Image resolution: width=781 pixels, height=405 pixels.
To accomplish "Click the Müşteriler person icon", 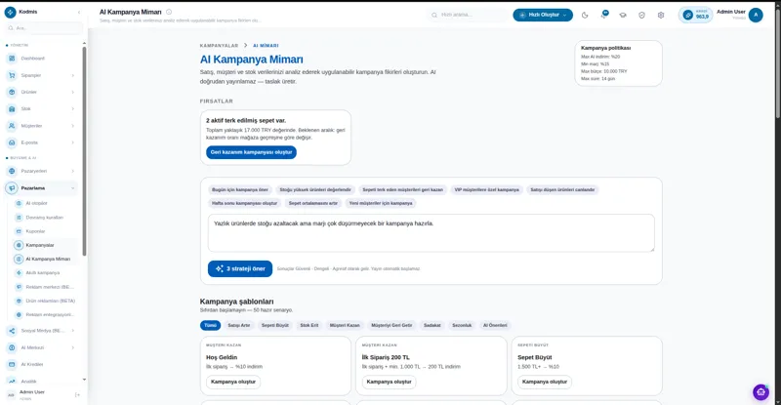I will [x=12, y=126].
